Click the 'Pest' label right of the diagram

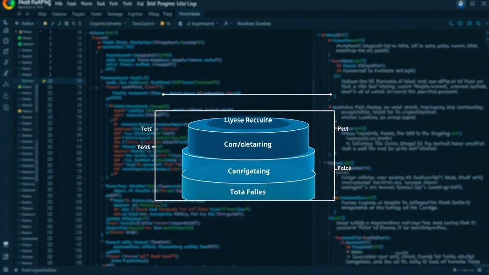click(x=343, y=128)
